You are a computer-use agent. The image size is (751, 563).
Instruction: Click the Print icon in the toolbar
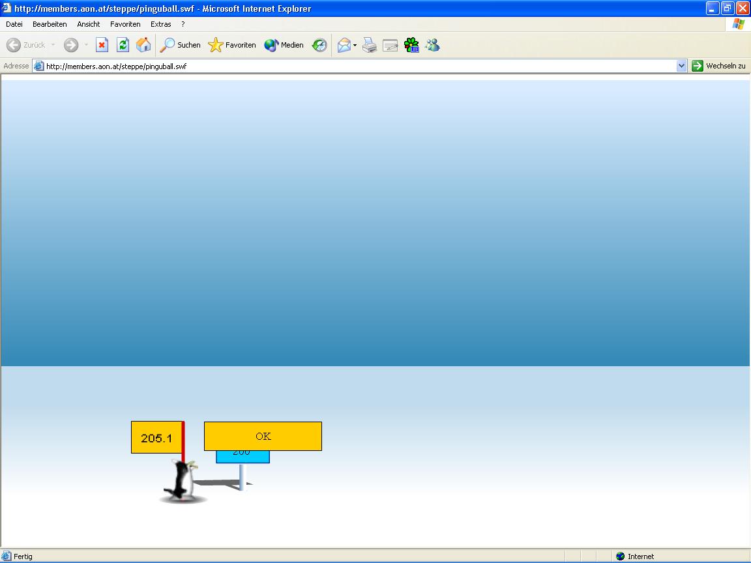click(370, 45)
